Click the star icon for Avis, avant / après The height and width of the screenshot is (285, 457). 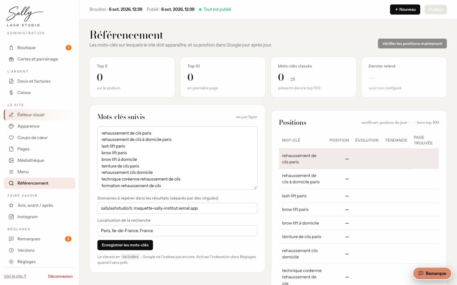11,205
